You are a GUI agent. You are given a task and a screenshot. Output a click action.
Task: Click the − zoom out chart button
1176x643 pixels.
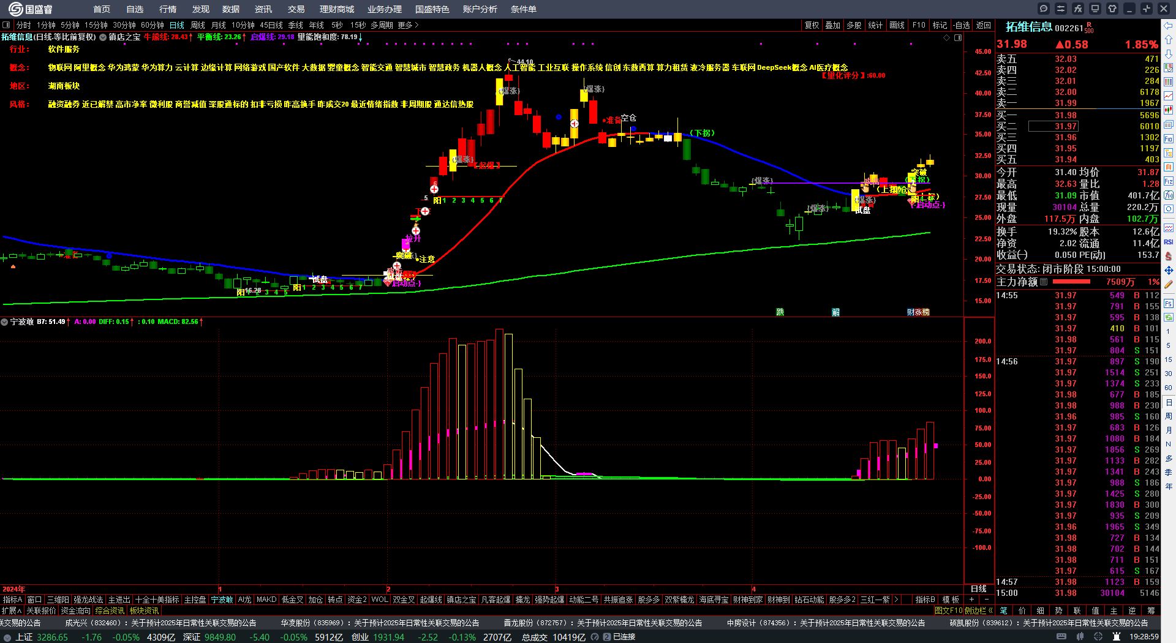[x=986, y=600]
